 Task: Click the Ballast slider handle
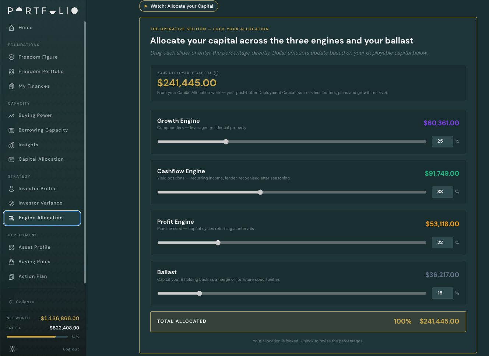pos(200,293)
